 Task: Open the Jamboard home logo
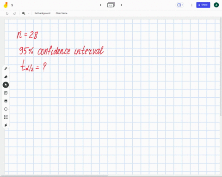pyautogui.click(x=6, y=5)
